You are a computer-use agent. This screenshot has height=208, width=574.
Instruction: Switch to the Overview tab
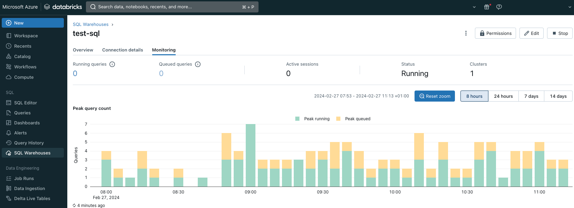83,50
